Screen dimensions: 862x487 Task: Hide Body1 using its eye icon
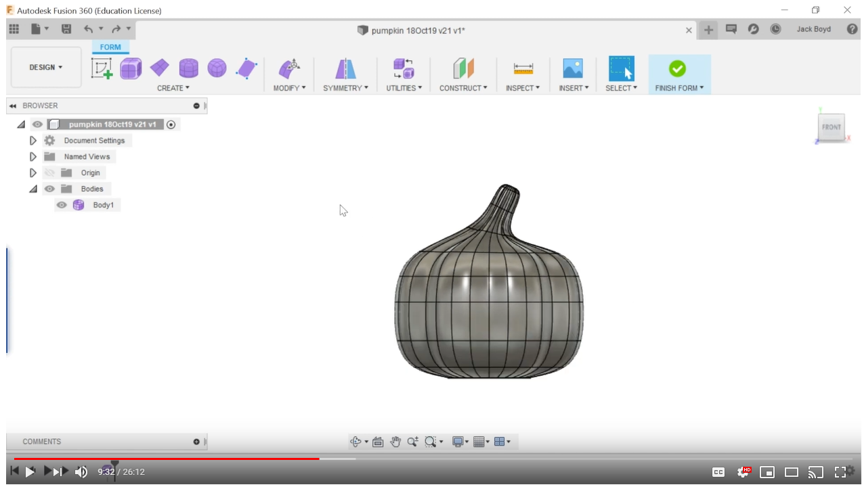[x=62, y=205]
